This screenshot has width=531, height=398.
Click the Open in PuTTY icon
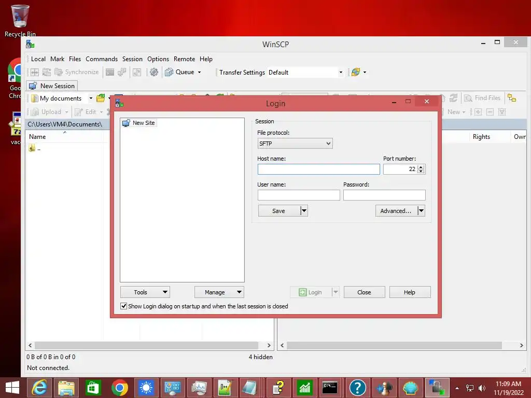[x=121, y=72]
